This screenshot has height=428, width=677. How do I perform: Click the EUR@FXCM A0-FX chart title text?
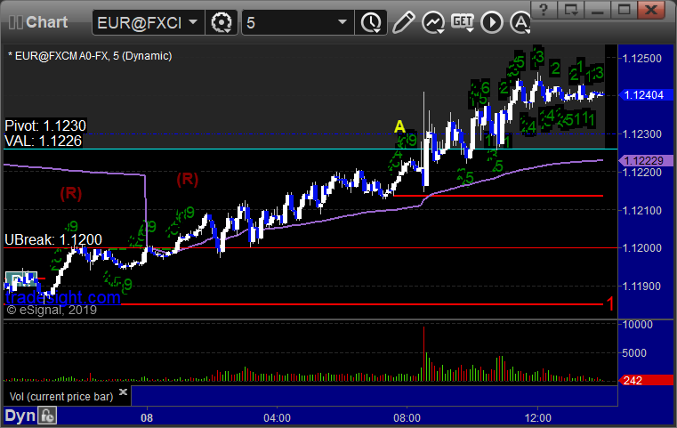point(90,56)
